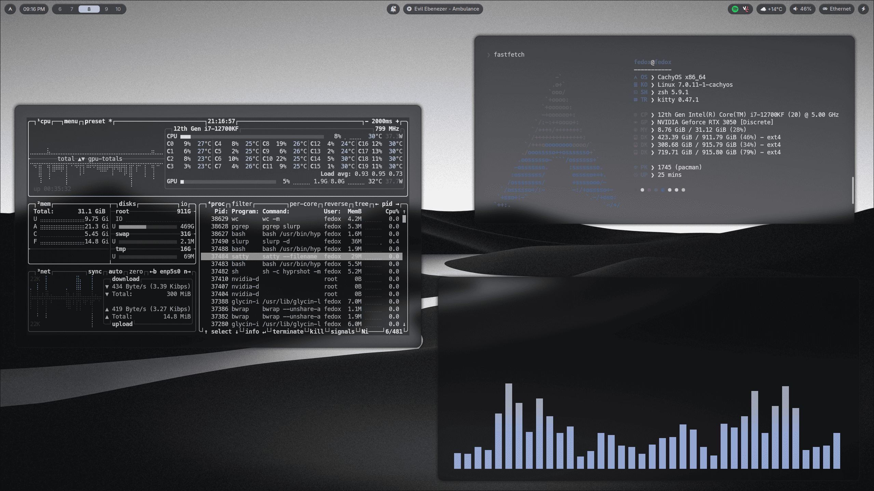The width and height of the screenshot is (874, 491).
Task: Open the notifications bell icon
Action: [393, 9]
